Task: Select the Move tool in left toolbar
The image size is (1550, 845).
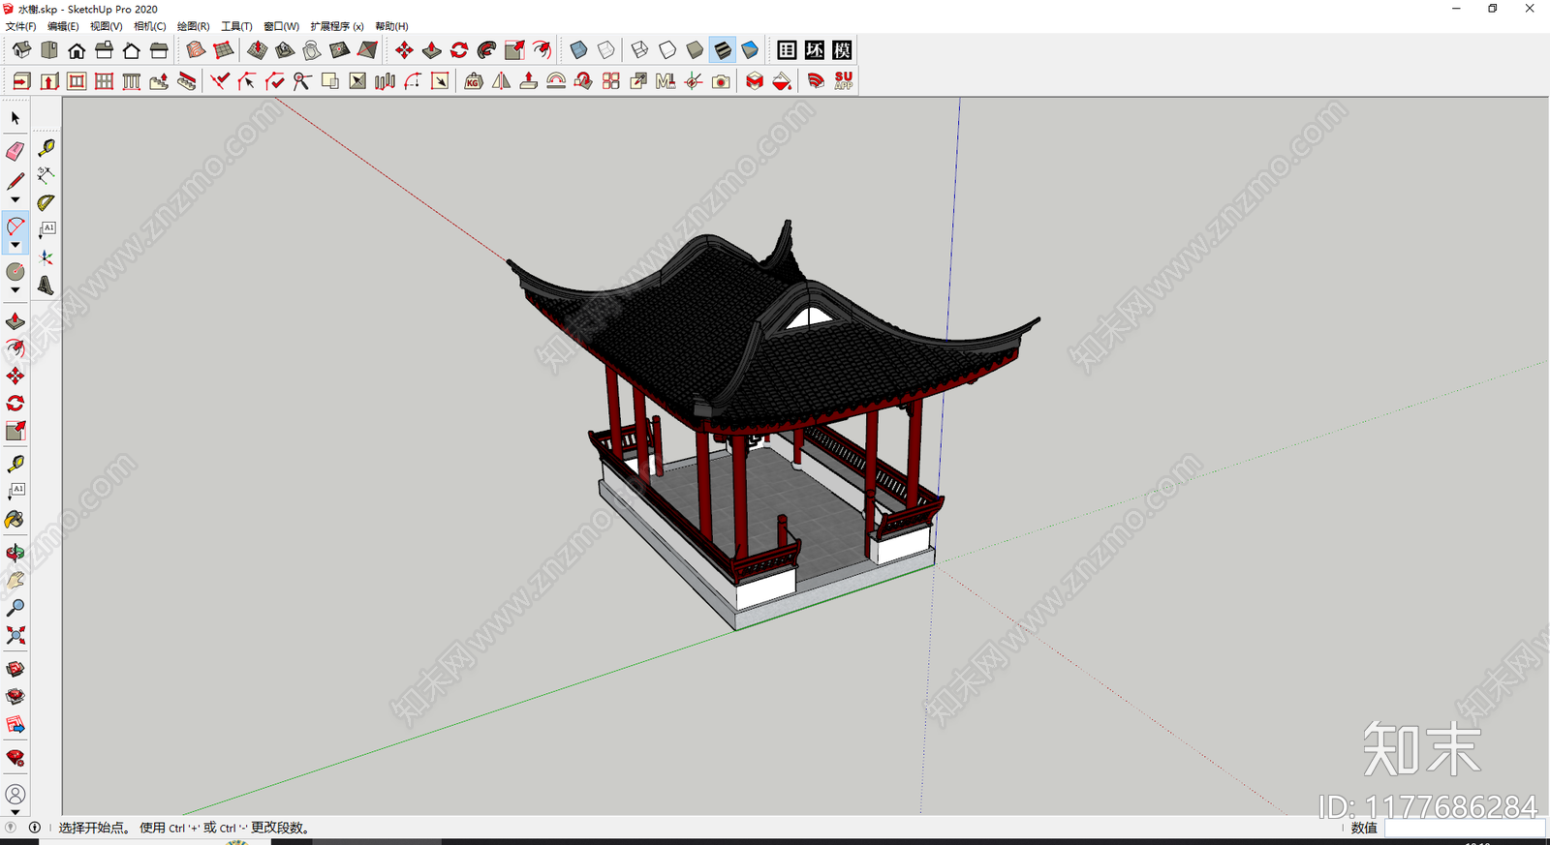Action: (x=15, y=376)
